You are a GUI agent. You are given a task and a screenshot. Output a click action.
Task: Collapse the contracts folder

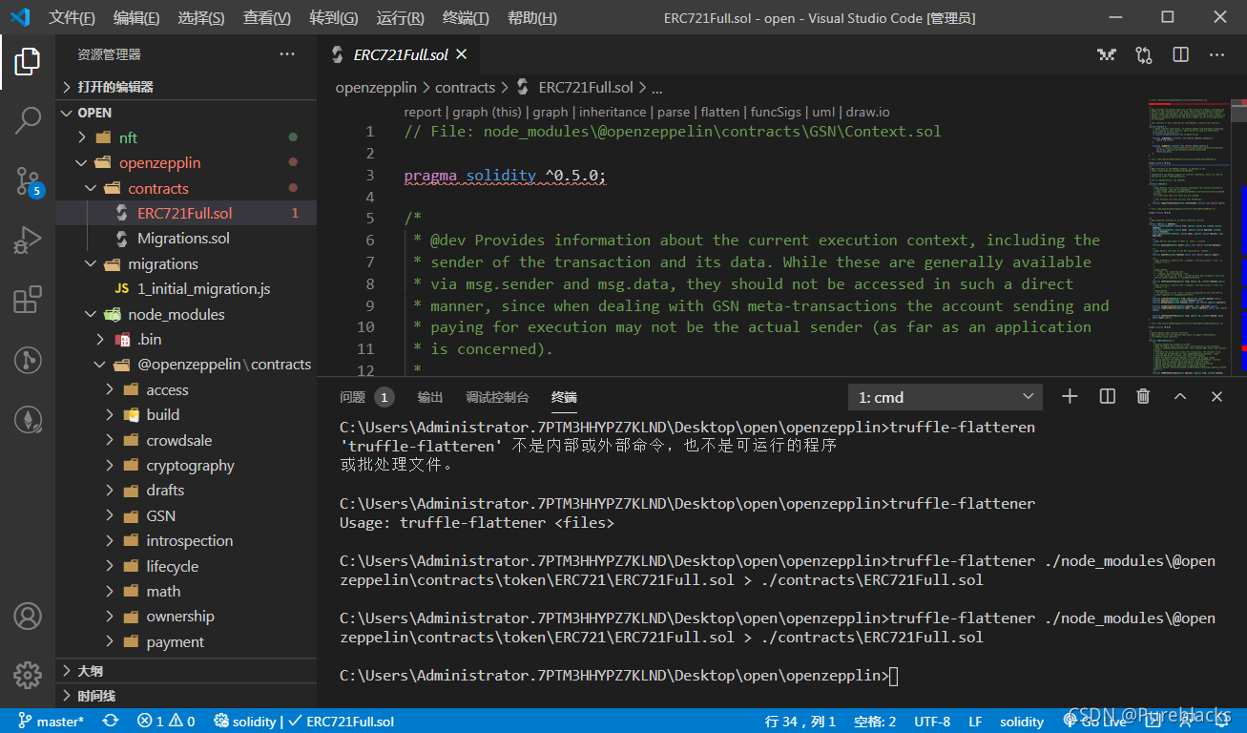(186, 188)
